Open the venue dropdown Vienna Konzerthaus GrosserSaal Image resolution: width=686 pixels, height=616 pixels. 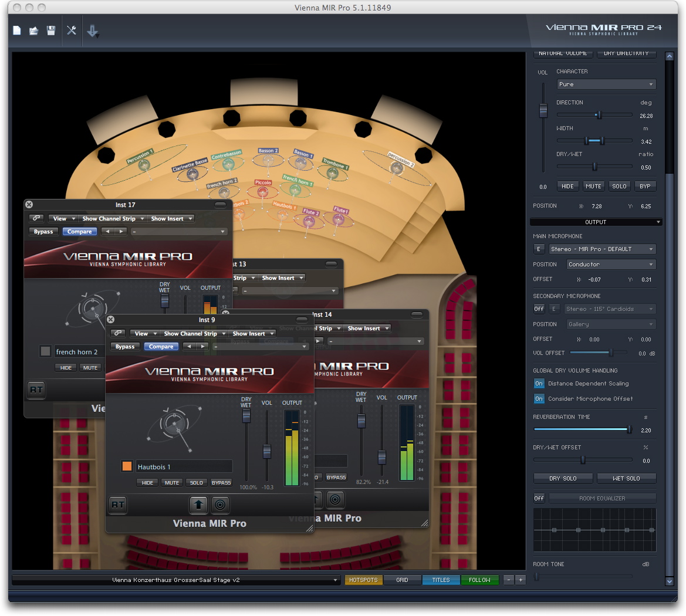point(176,580)
